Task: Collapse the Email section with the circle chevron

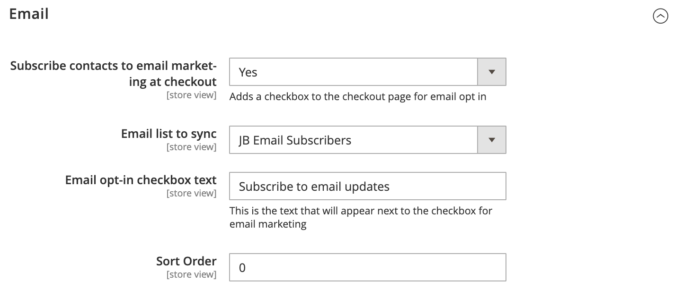Action: coord(660,17)
